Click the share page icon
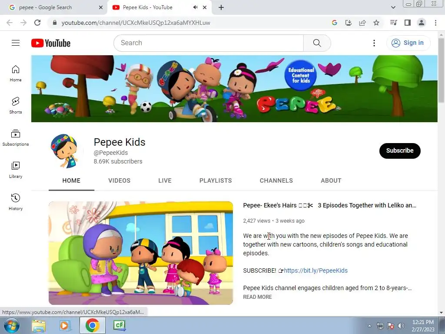 (362, 23)
